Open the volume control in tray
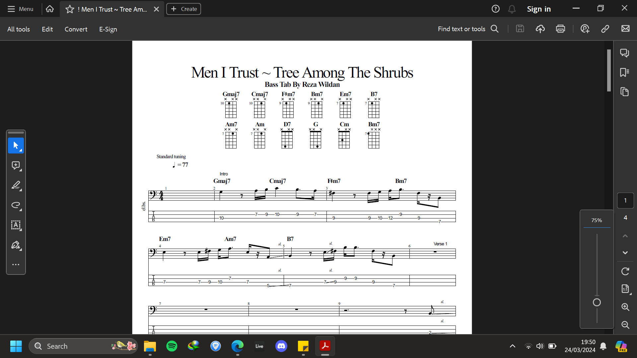 coord(540,346)
